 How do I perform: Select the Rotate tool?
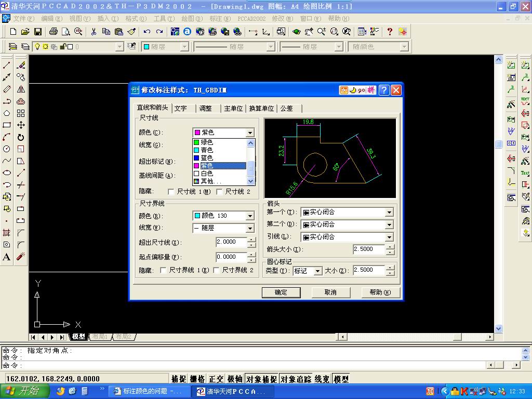[21, 137]
